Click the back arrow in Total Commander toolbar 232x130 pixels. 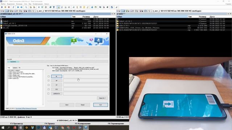[x=18, y=7]
